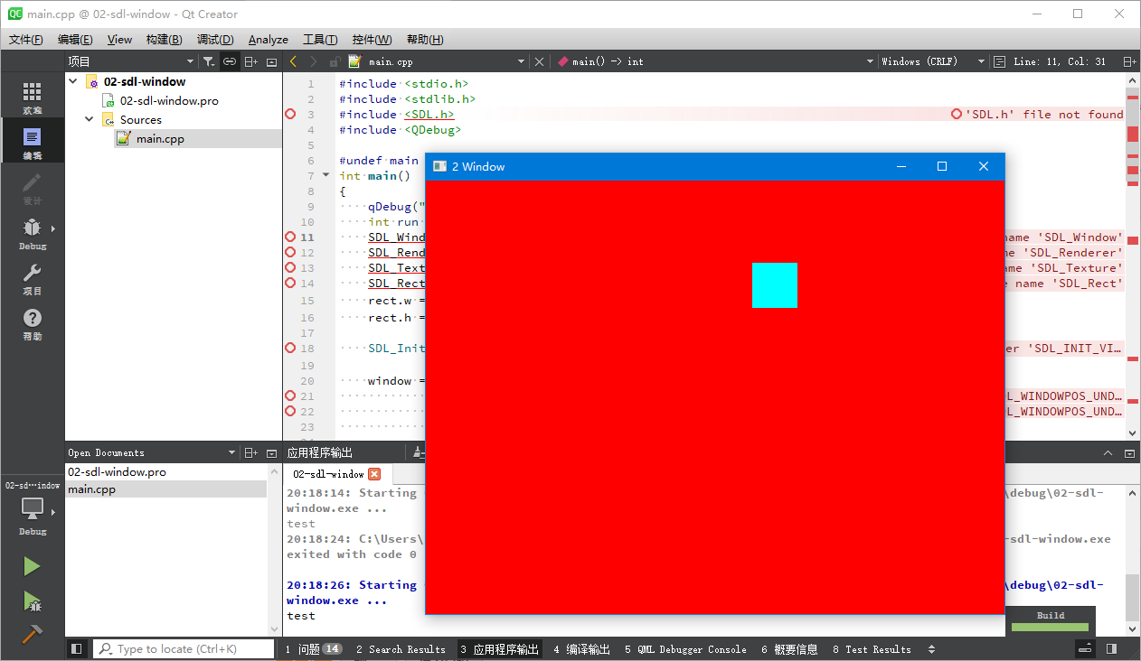Click the cyan square in 2 Window
The width and height of the screenshot is (1141, 661).
pyautogui.click(x=775, y=285)
